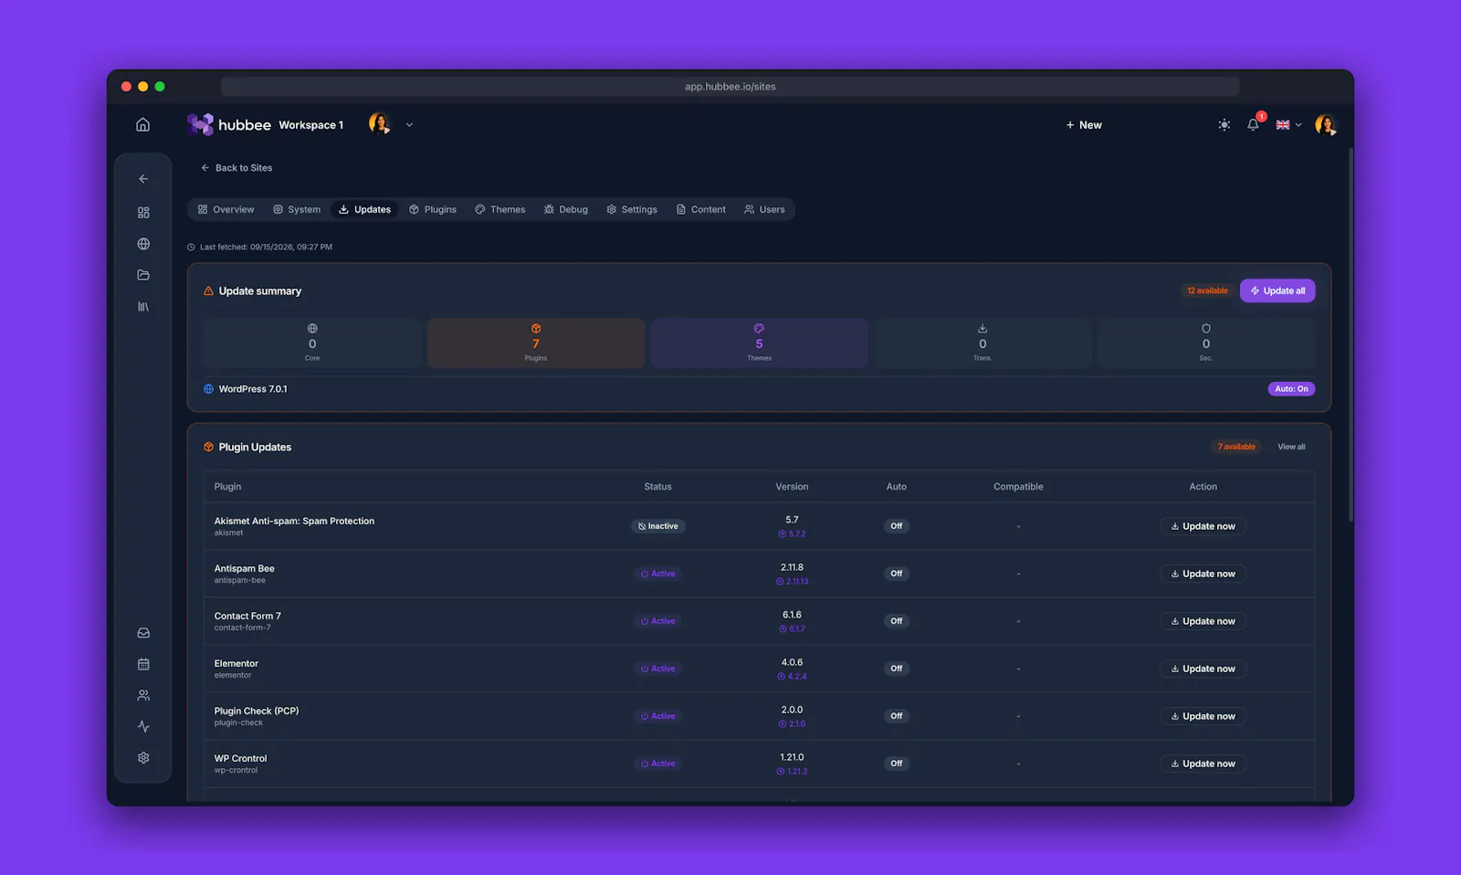The width and height of the screenshot is (1461, 875).
Task: Open the dashboard grid icon in sidebar
Action: click(x=143, y=212)
